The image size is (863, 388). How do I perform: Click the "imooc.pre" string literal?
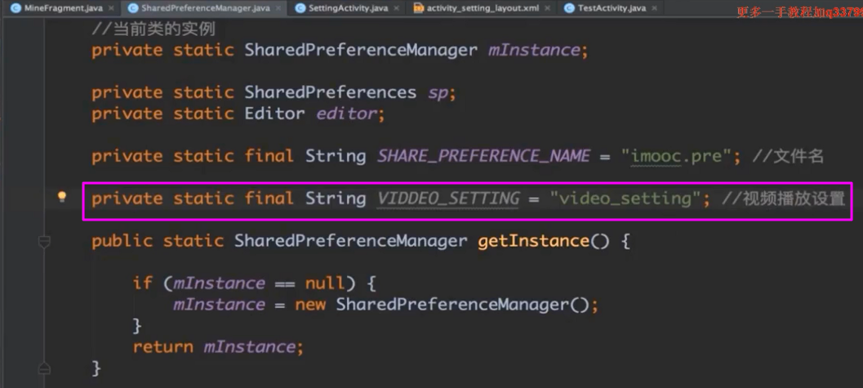click(676, 156)
